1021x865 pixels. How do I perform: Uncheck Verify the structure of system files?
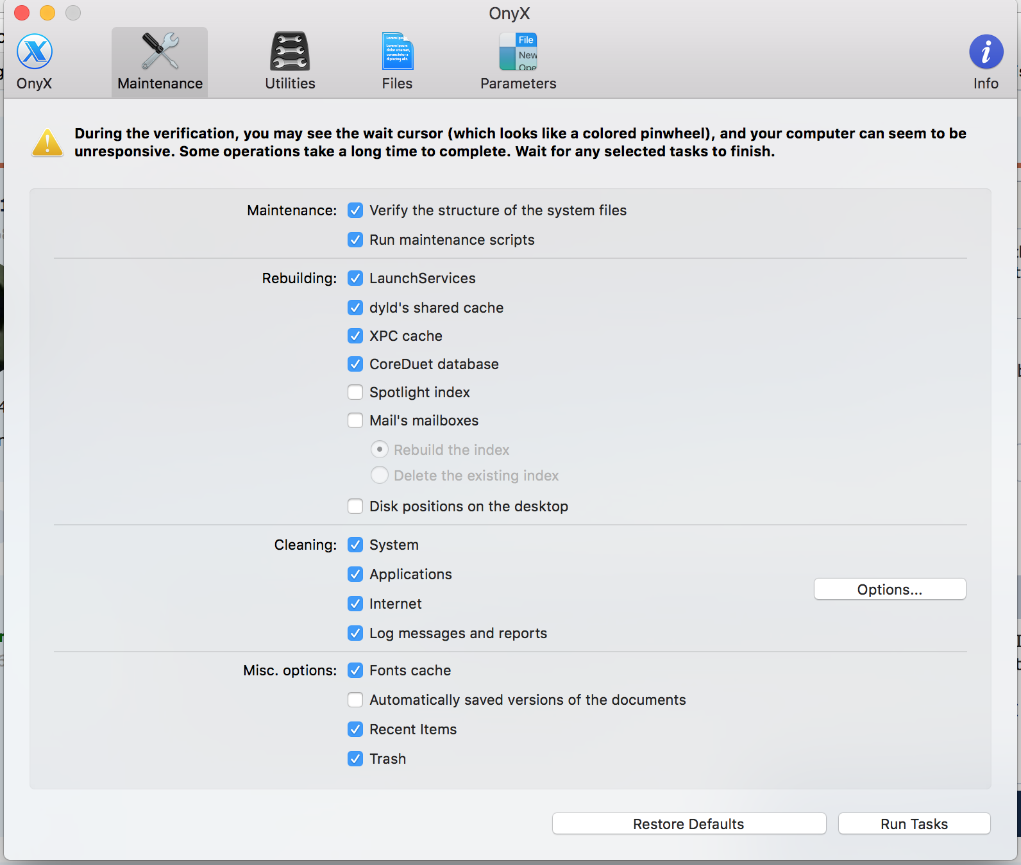355,210
